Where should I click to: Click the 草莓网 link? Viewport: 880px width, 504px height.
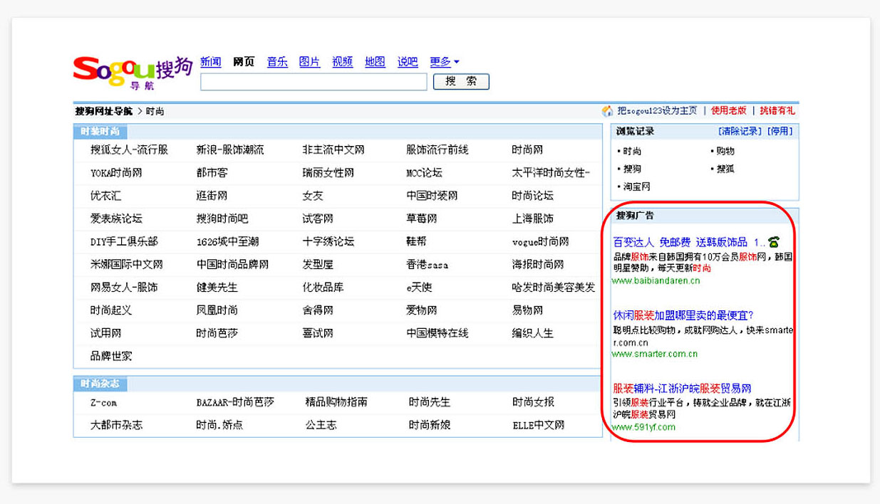[422, 219]
